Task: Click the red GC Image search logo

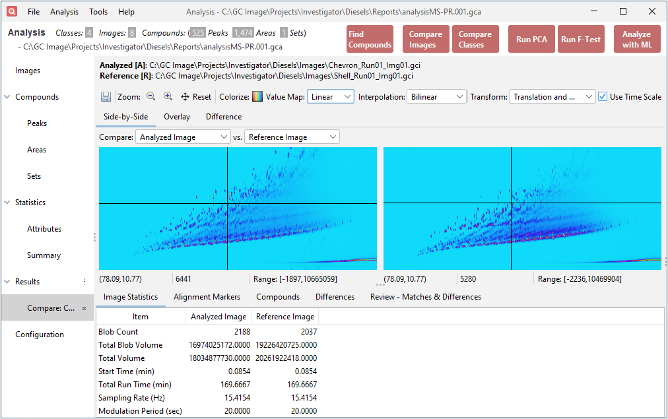Action: point(11,11)
